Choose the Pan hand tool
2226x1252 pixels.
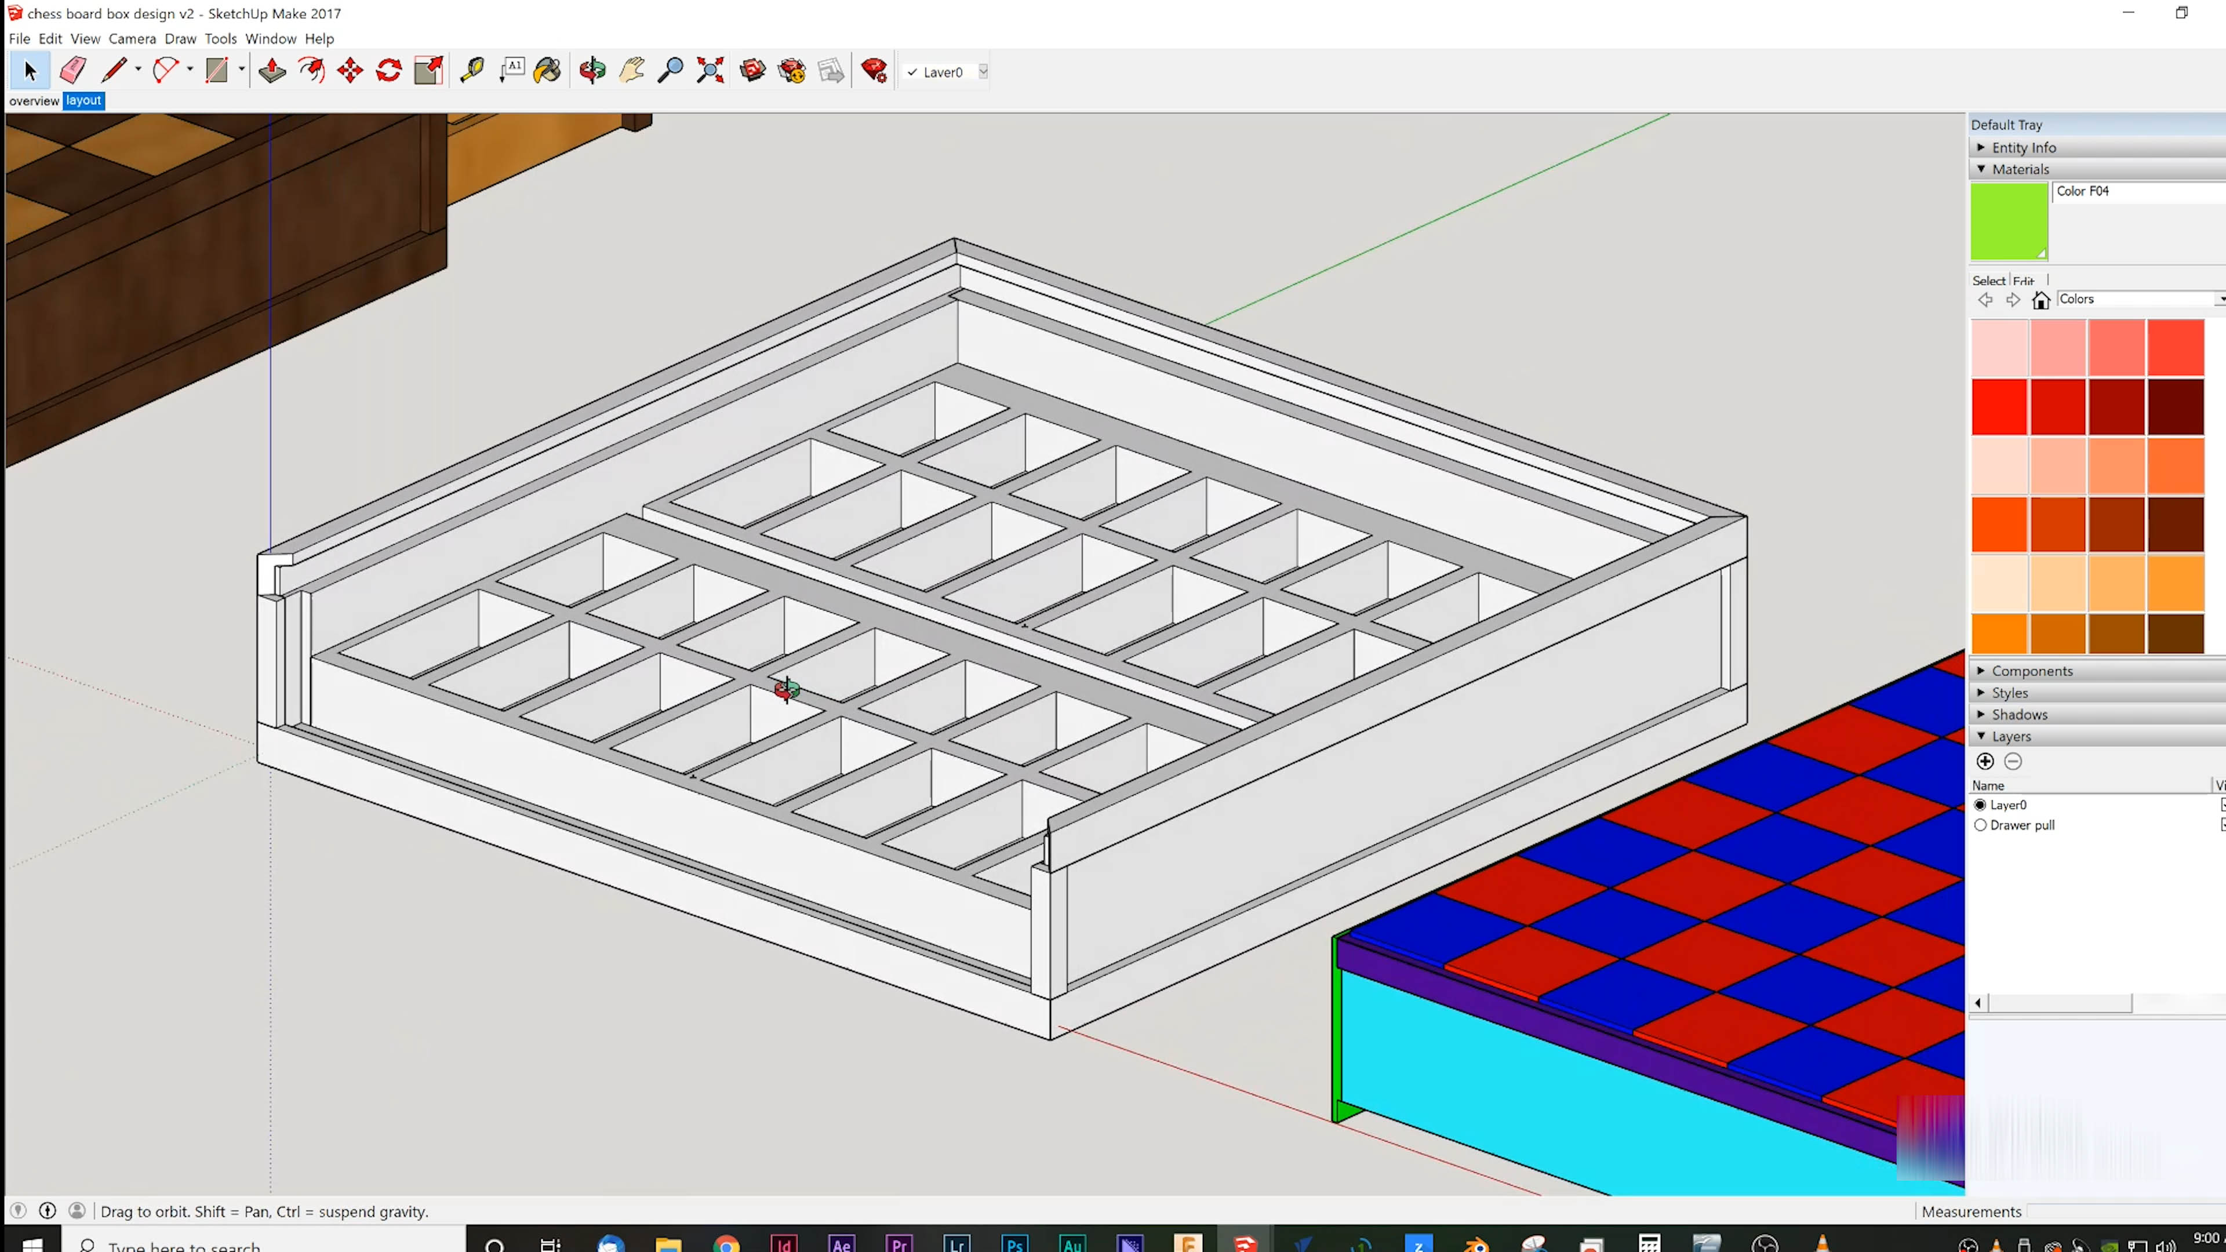(632, 71)
